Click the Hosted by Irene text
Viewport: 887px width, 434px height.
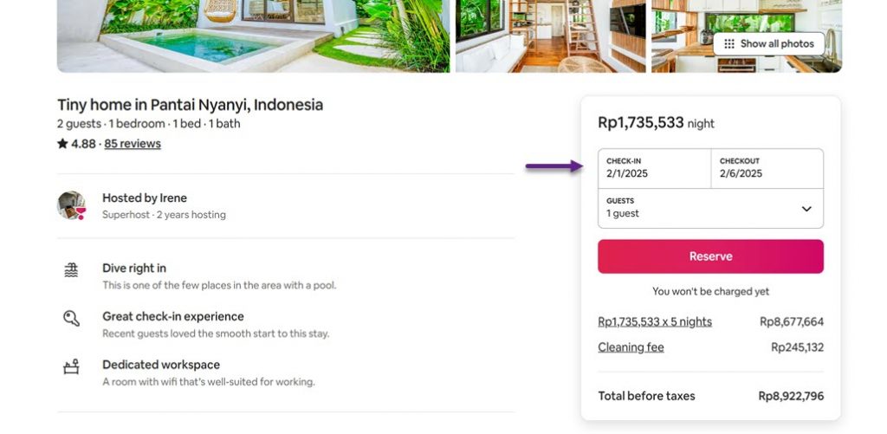pyautogui.click(x=145, y=198)
